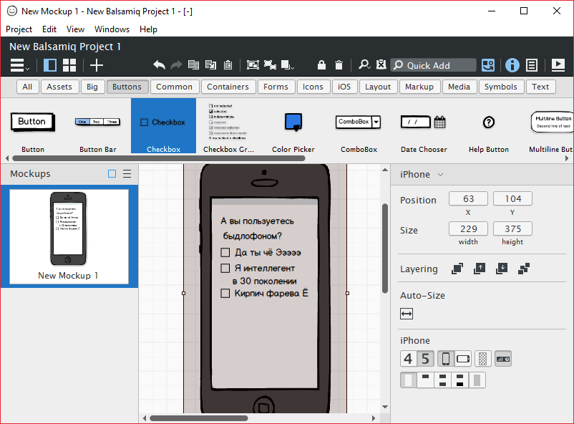This screenshot has height=424, width=574.
Task: Start full screen presentation play icon
Action: tap(558, 65)
